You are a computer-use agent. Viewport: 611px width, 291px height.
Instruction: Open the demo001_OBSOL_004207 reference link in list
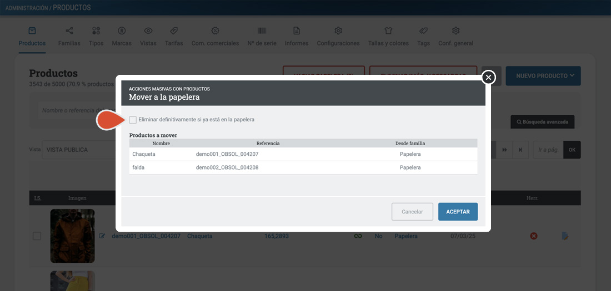(146, 236)
